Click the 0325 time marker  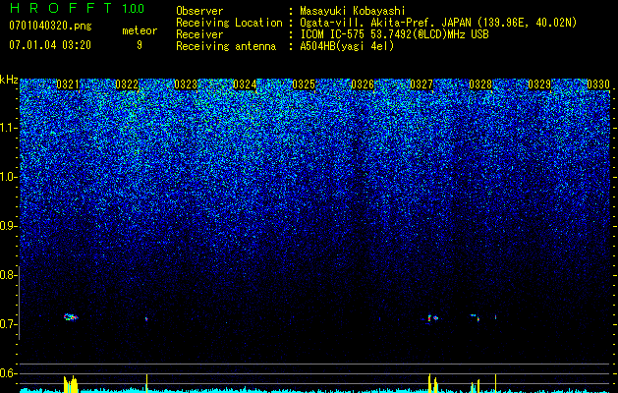pos(304,84)
